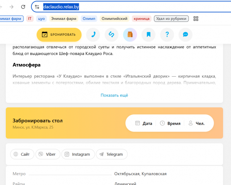Viewport: 231px width, 185px height.
Task: Choose guest count via 'Чел.' field
Action: (x=197, y=123)
